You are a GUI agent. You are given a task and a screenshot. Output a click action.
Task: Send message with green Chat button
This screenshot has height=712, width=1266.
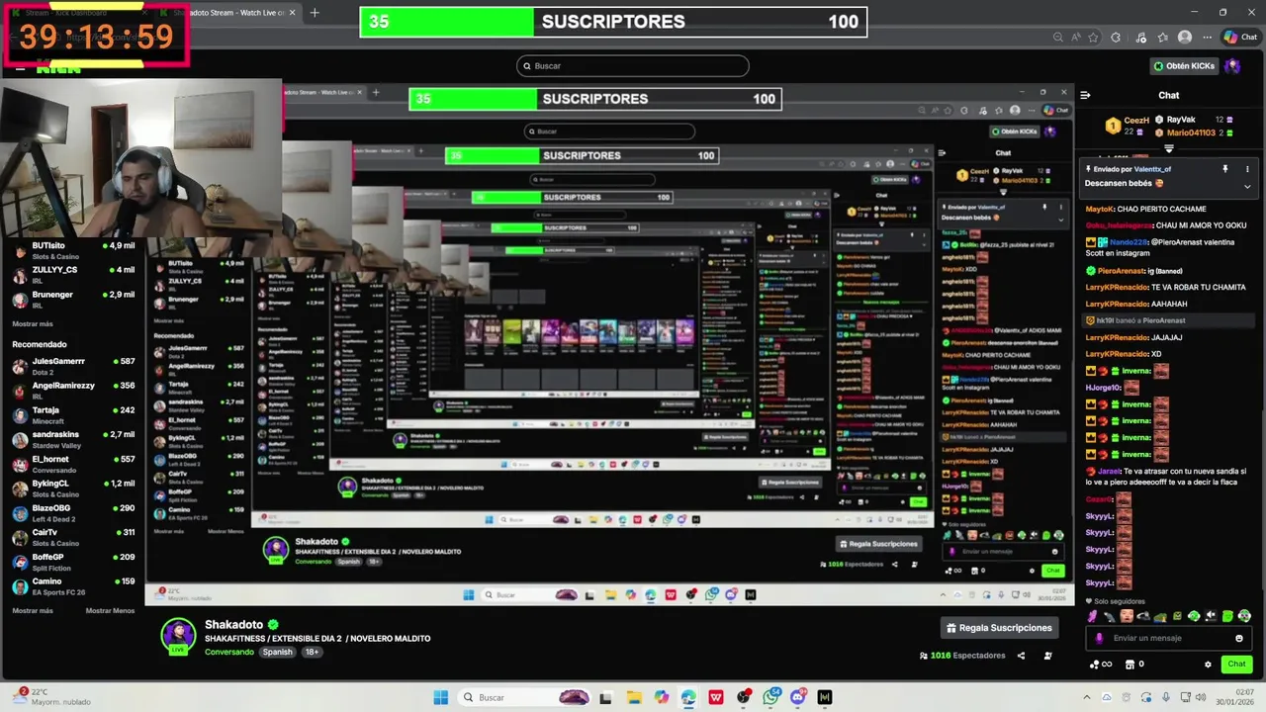[1236, 665]
